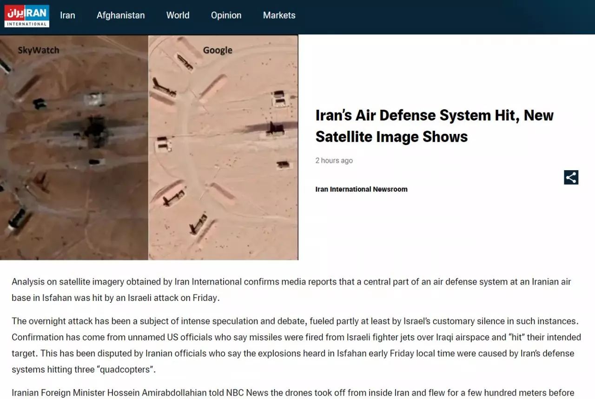Click the Iran International logo
Viewport: 595px width, 399px height.
point(26,16)
